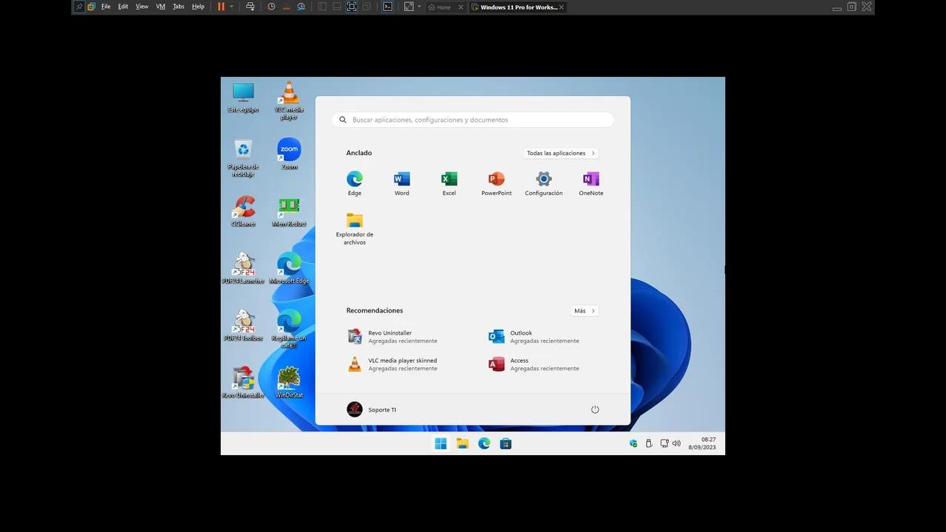946x532 pixels.
Task: Open the VM menu in VMware
Action: click(x=160, y=6)
